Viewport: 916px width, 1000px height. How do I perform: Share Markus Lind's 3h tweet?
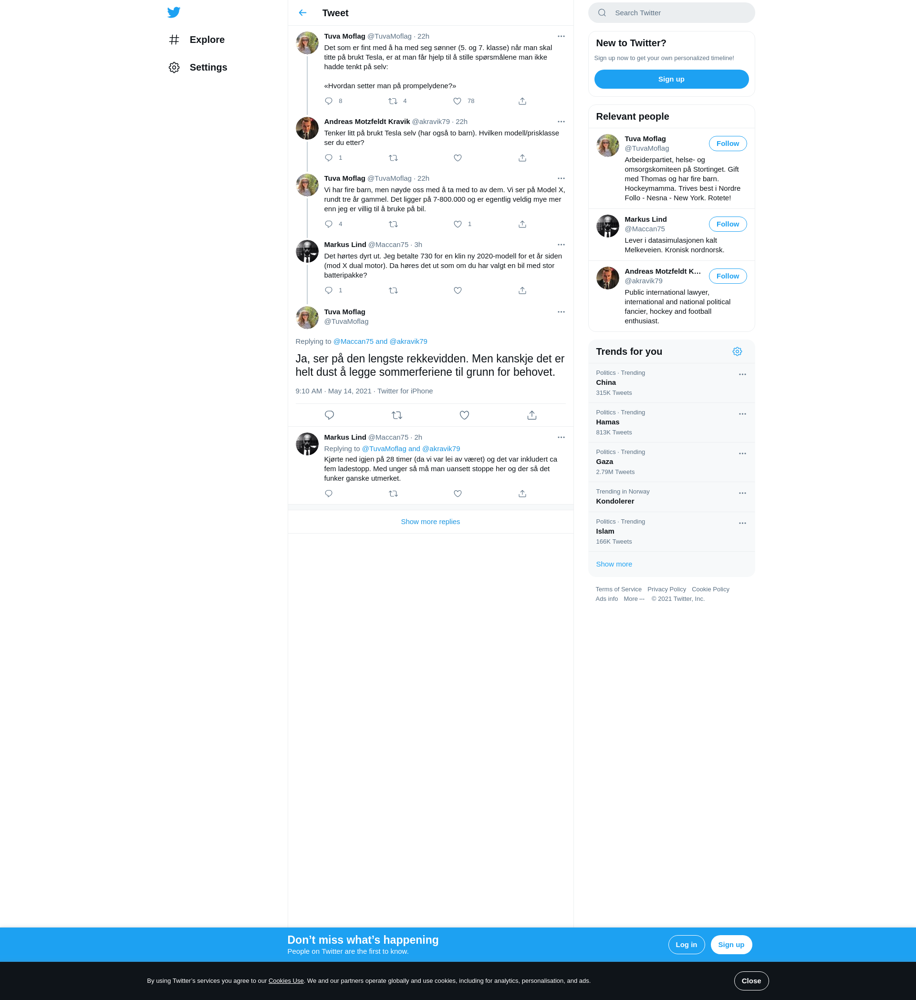tap(522, 291)
